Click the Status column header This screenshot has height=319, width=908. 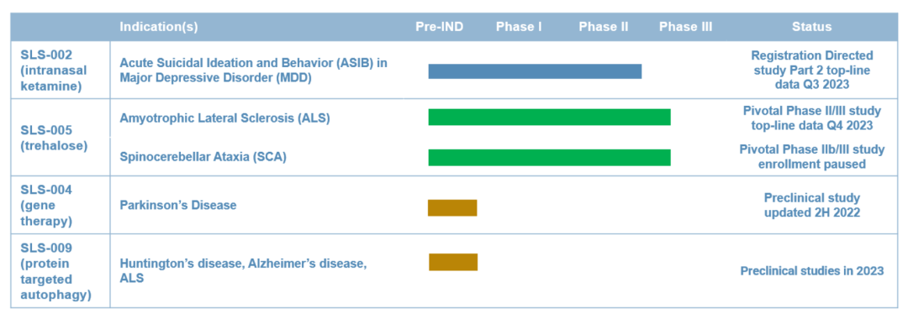[812, 27]
